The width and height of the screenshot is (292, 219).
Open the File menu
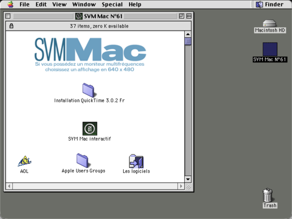point(24,4)
